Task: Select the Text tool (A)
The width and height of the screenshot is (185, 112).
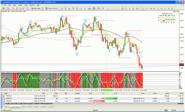Action: coord(130,8)
